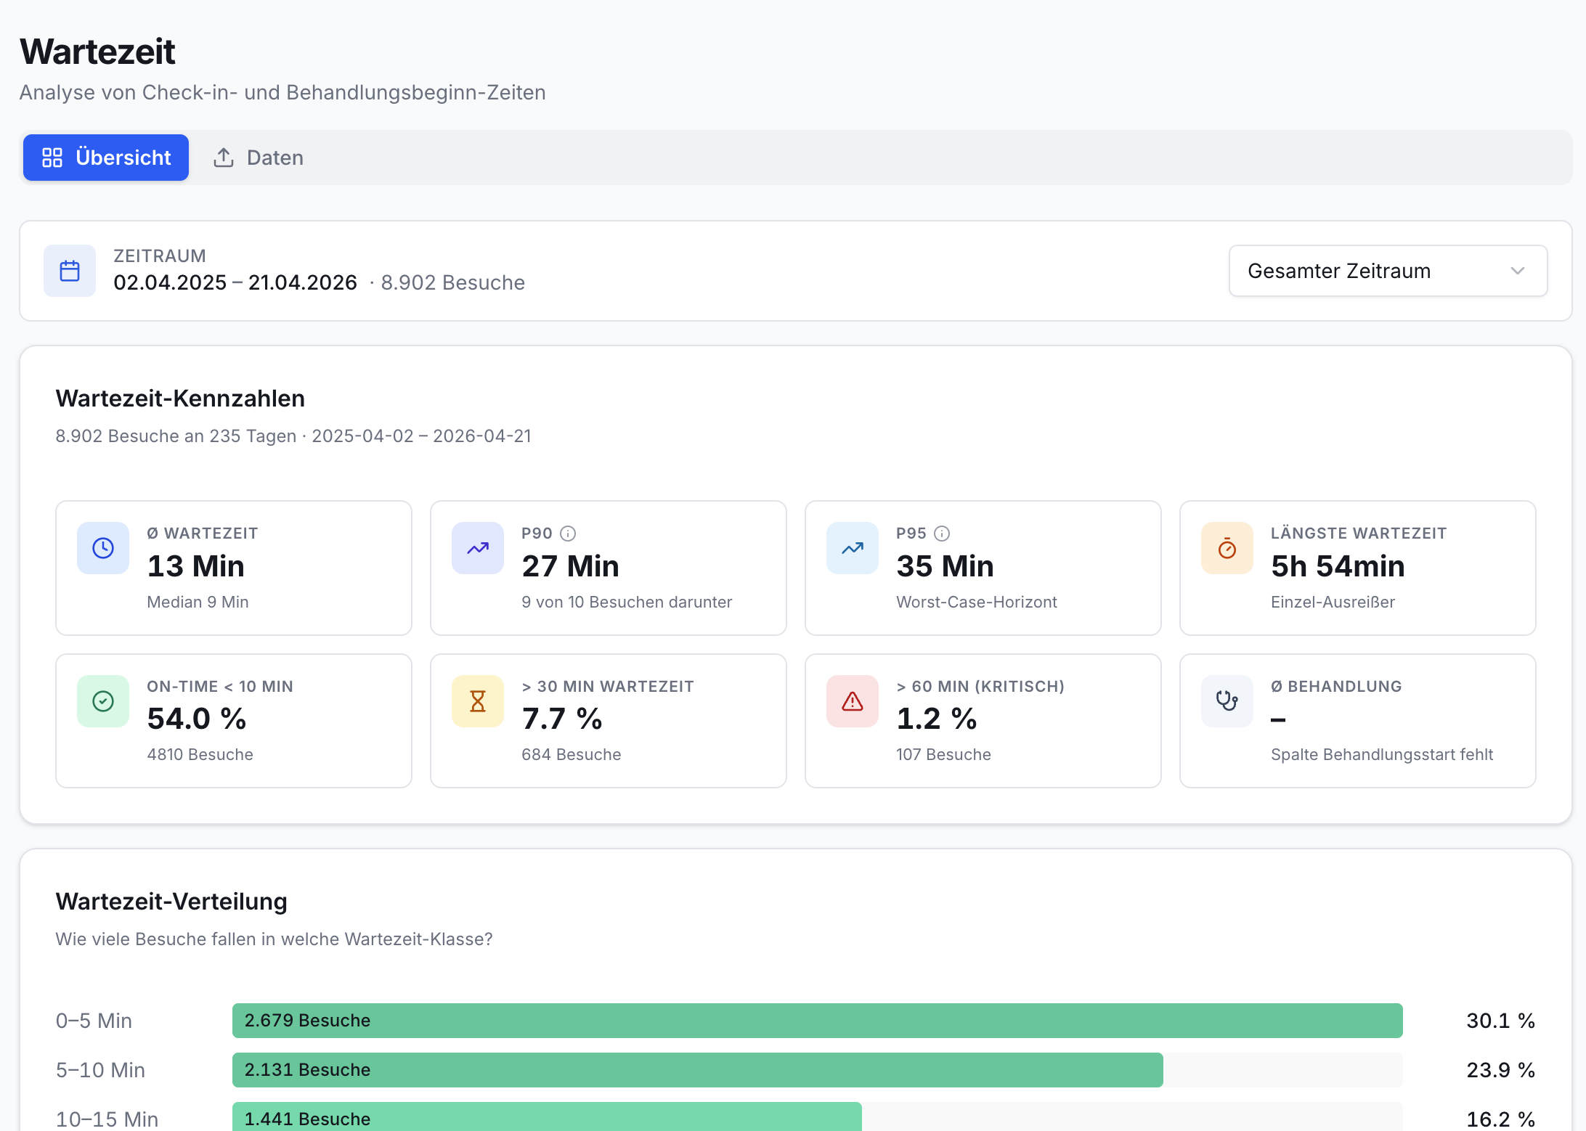
Task: Click 'Median 9 Min' text
Action: (x=198, y=603)
